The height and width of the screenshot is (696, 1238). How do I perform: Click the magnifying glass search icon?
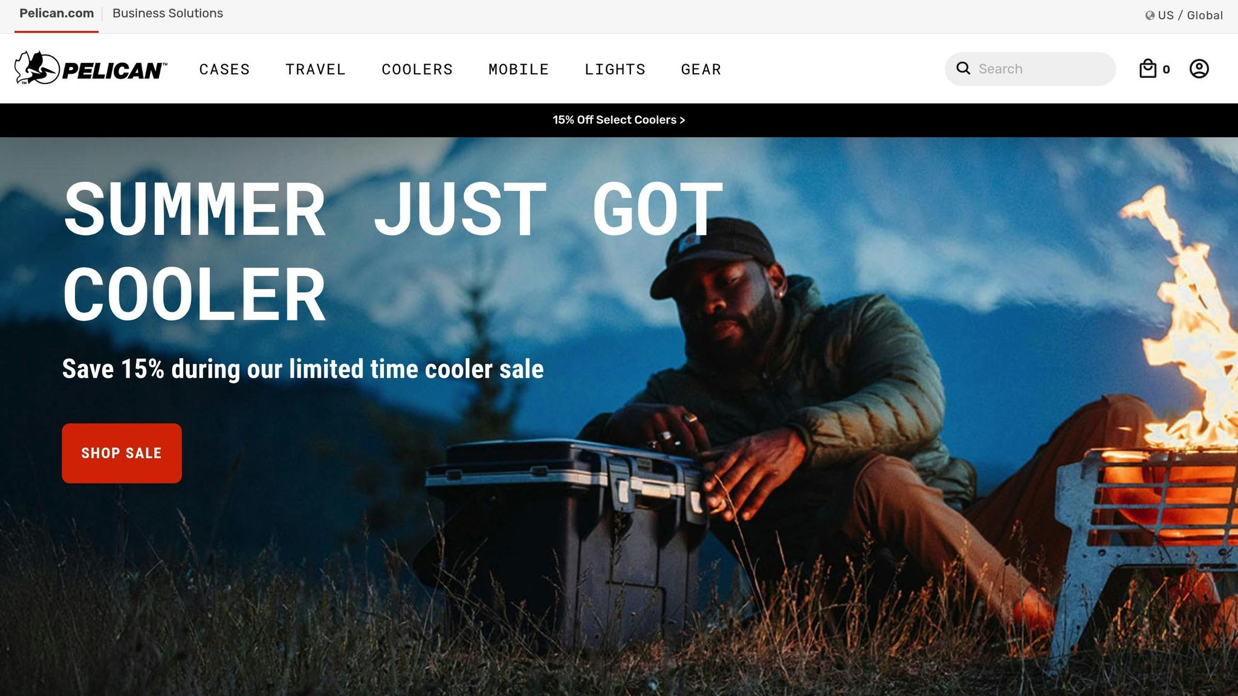point(963,68)
